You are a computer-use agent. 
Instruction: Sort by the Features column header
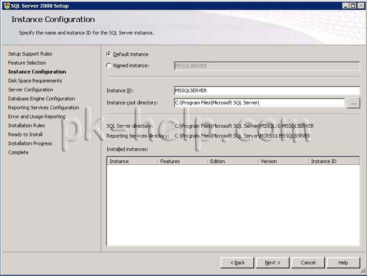[183, 161]
